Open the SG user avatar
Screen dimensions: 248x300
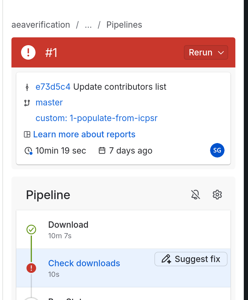pyautogui.click(x=217, y=150)
